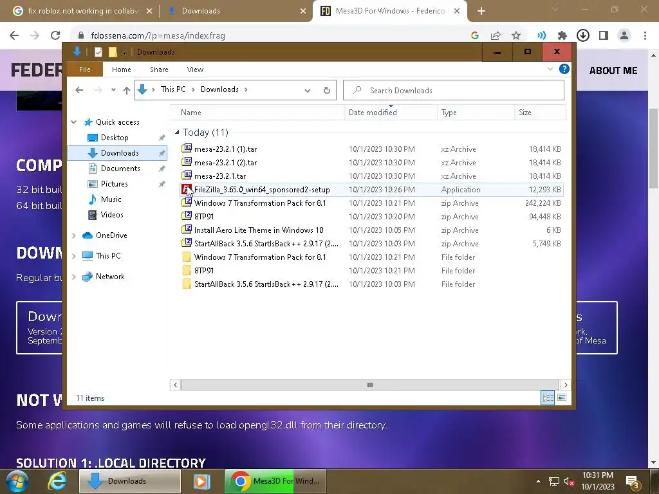Go back in Explorer navigation
659x494 pixels.
point(79,89)
